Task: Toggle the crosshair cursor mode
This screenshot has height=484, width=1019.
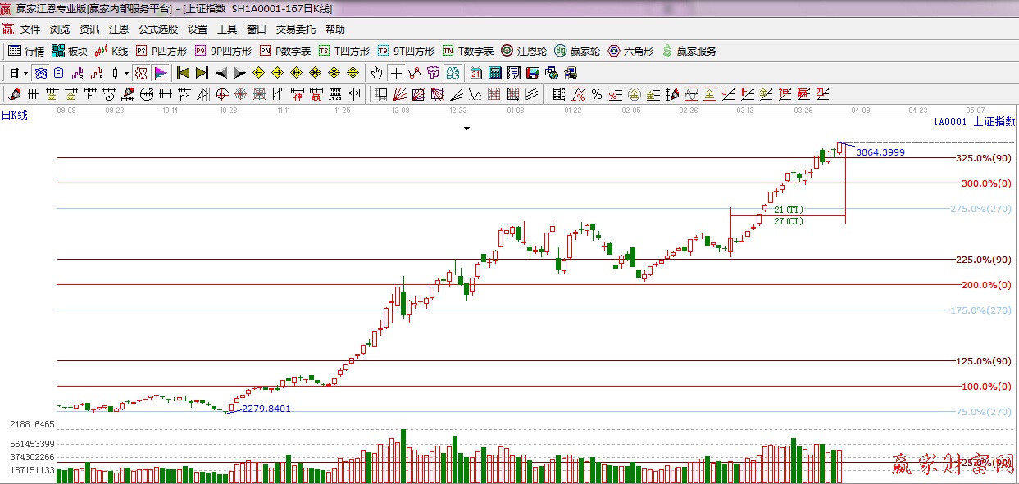Action: tap(396, 73)
